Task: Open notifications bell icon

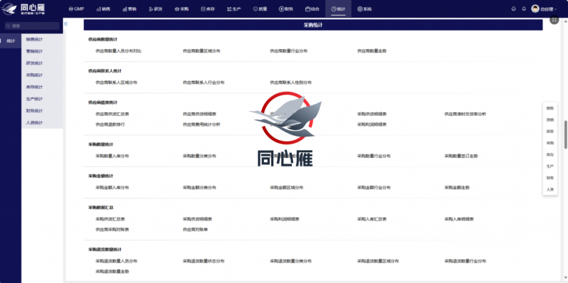Action: pos(523,9)
